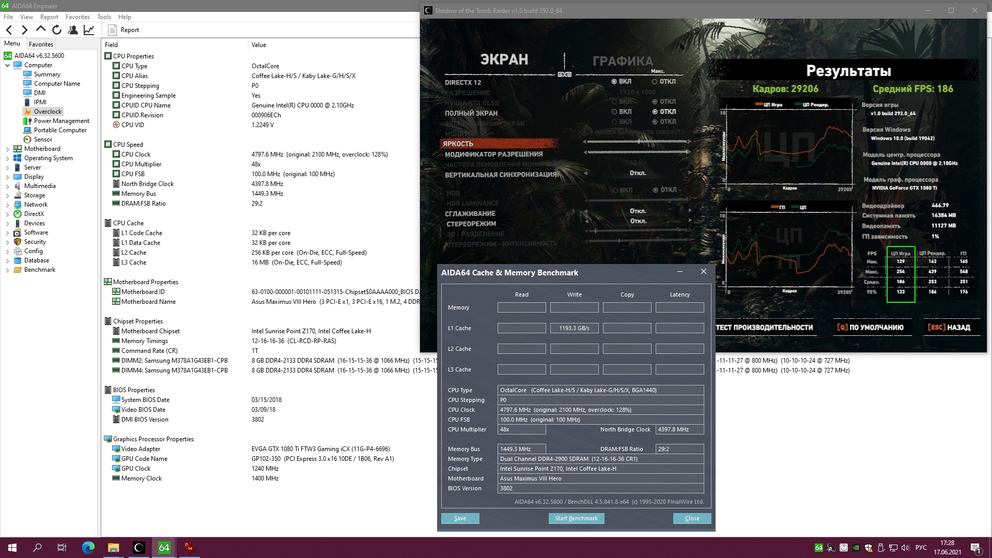Open AIDA64 icon in Windows taskbar

point(164,548)
